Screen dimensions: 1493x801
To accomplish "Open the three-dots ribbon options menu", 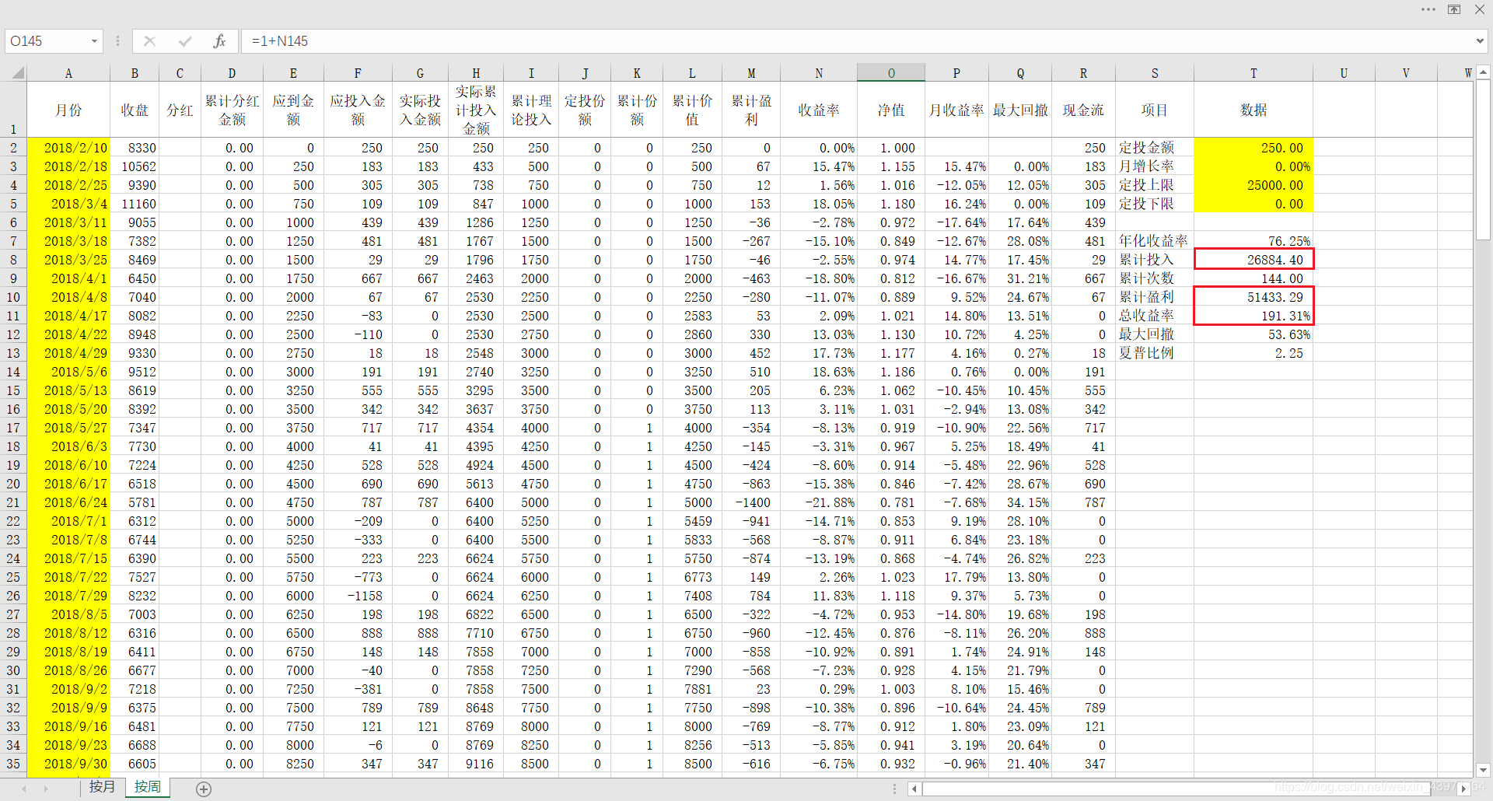I will 1428,9.
